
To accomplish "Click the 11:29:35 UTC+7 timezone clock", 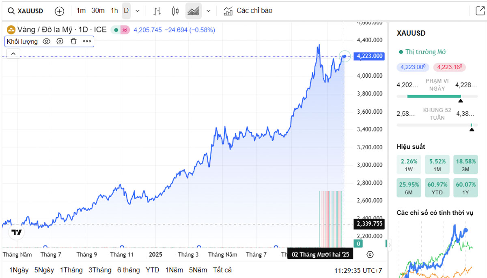I will tap(358, 270).
